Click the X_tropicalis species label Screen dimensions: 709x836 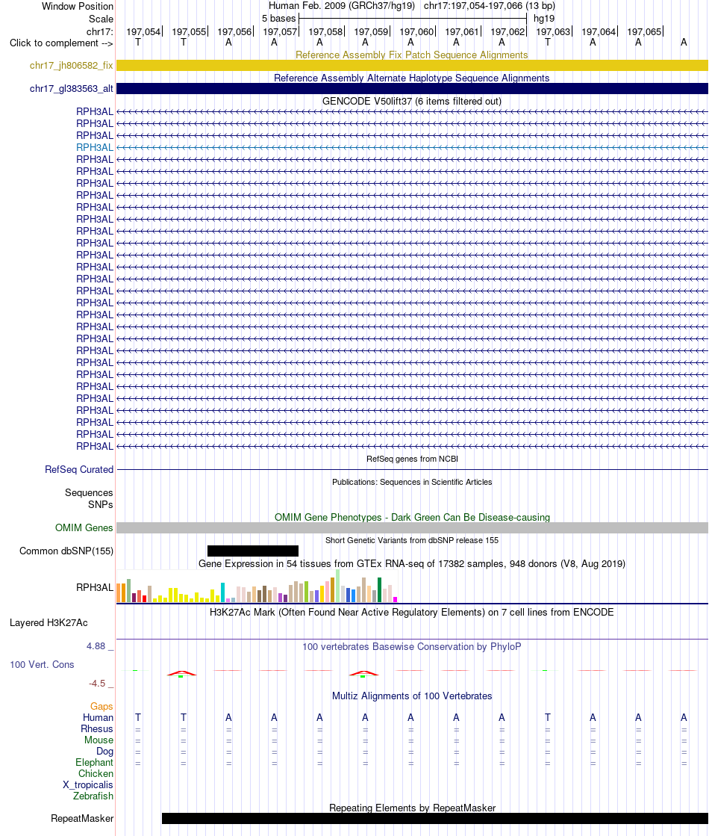88,784
